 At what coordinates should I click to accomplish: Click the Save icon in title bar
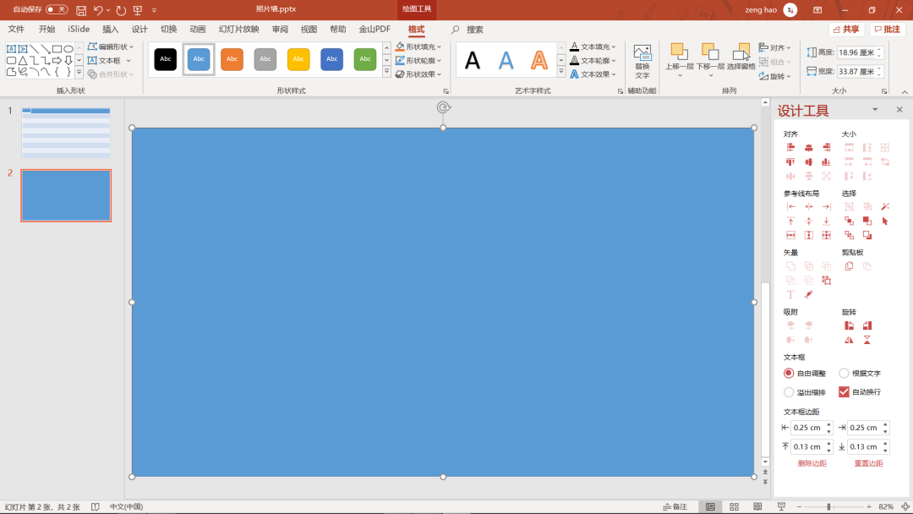pos(81,10)
